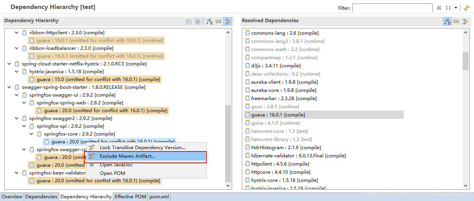
Task: Click jar icon of swagger-spring-boot-starter
Action: tap(17, 87)
